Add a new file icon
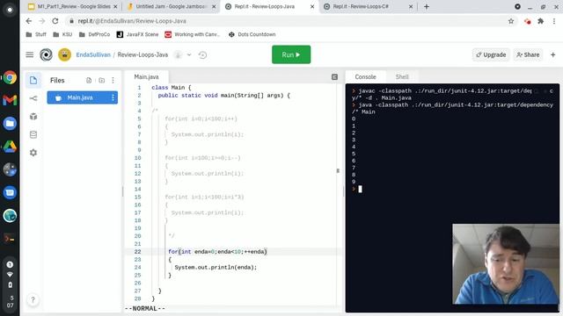This screenshot has width=563, height=316. click(89, 80)
